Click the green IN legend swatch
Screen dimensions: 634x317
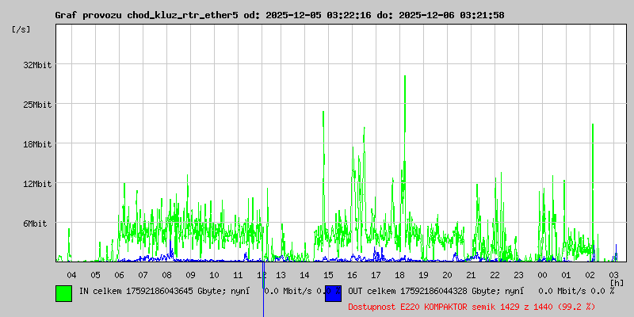click(63, 292)
